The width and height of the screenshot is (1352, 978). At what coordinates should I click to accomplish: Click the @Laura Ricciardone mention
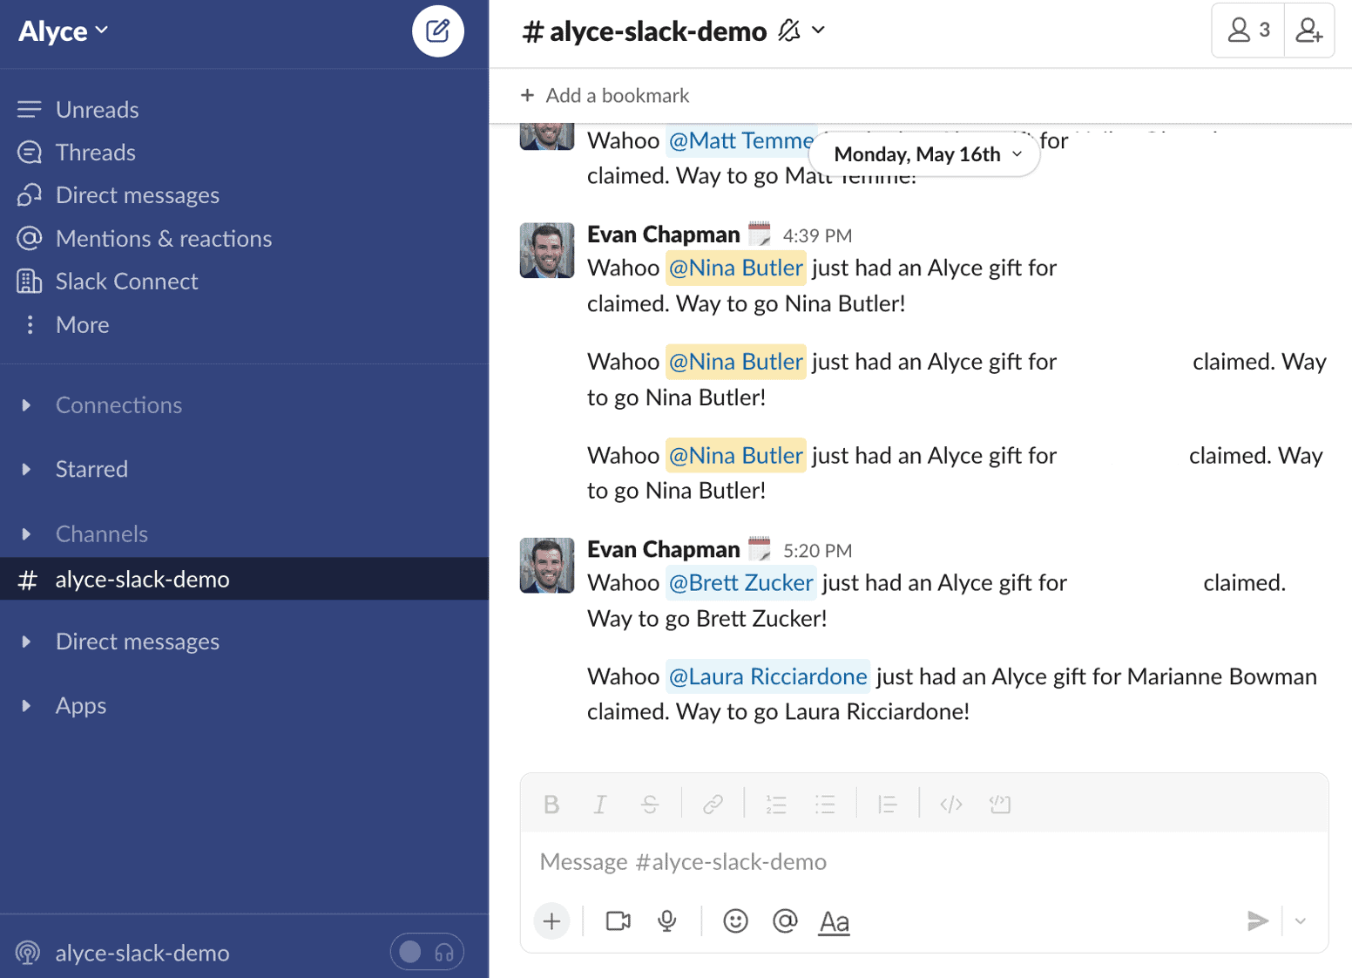point(767,676)
